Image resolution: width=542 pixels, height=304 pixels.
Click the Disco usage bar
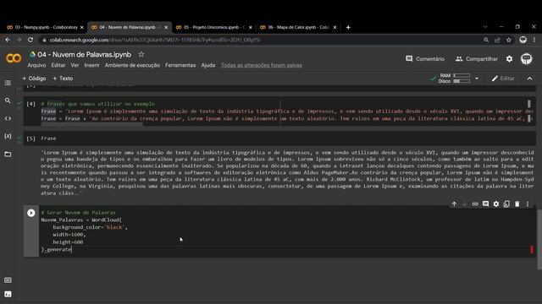(462, 81)
